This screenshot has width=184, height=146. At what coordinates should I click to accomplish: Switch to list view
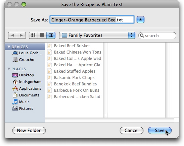42,35
